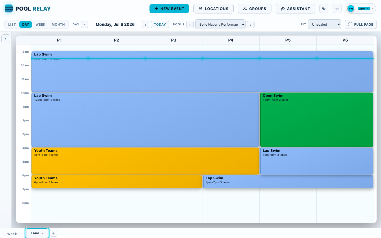Go to previous day arrow
This screenshot has width=381, height=238.
(85, 24)
